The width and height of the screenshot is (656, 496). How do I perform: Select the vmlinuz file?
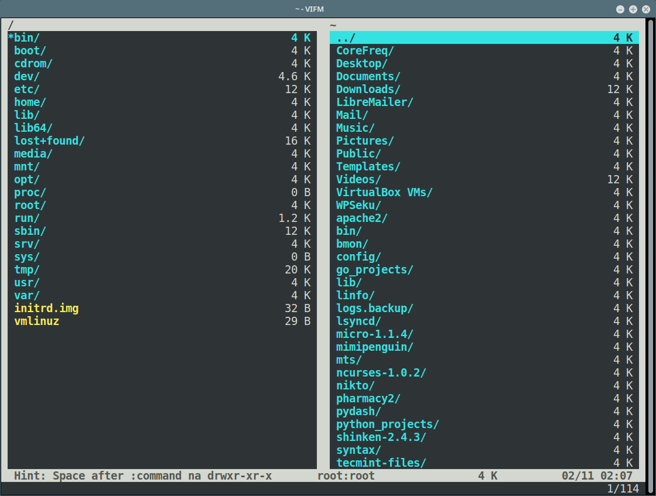(x=36, y=321)
